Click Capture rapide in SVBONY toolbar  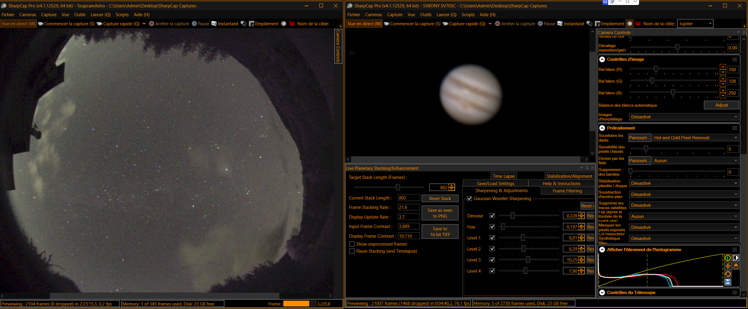coord(464,23)
